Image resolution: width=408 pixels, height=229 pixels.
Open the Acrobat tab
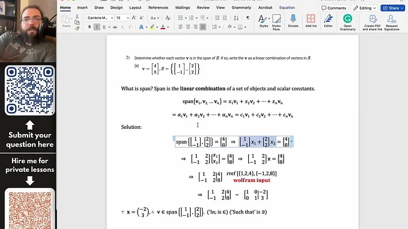tap(265, 8)
